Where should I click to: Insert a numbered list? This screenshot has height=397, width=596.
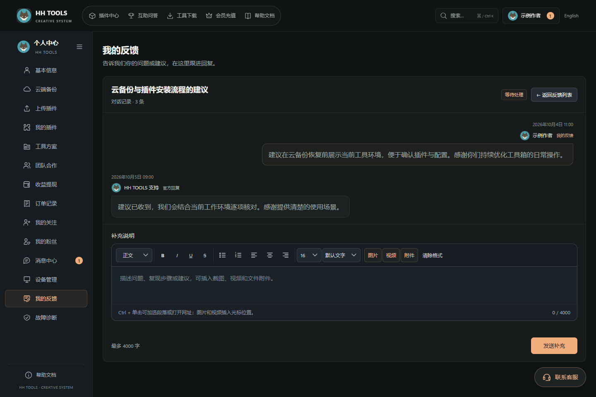pyautogui.click(x=238, y=255)
